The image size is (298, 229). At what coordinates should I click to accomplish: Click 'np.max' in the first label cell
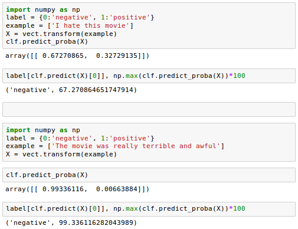tap(126, 76)
